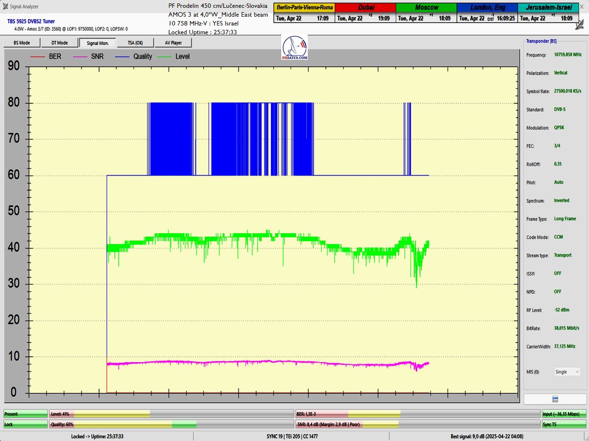Click the Sync TS status indicator

click(563, 424)
